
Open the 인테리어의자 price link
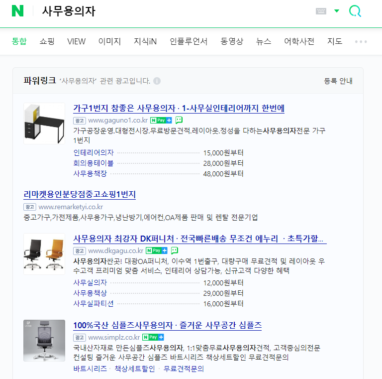(x=94, y=153)
